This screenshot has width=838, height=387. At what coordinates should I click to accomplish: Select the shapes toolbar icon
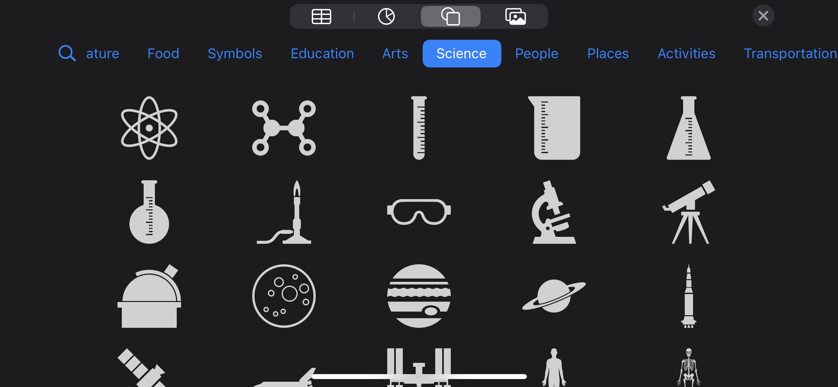450,16
